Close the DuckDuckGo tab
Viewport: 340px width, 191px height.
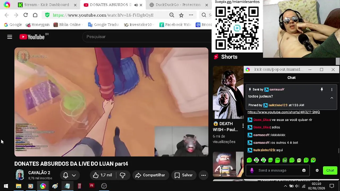click(x=207, y=5)
